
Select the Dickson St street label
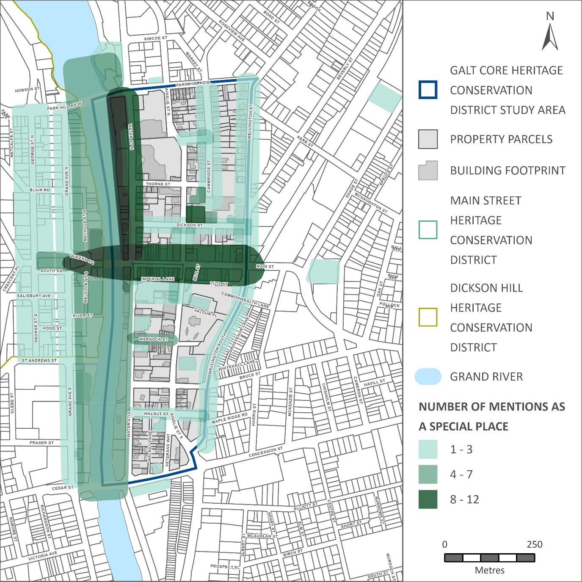189,225
